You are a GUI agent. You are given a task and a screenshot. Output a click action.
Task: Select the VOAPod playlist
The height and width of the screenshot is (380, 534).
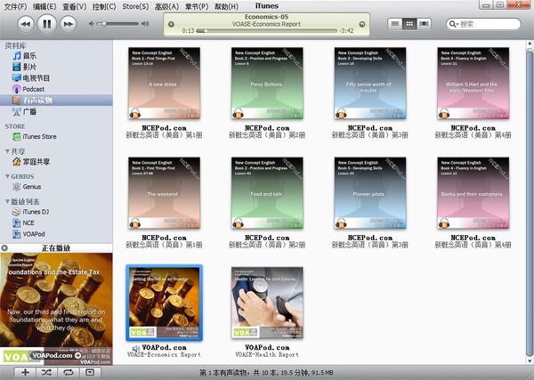coord(35,234)
